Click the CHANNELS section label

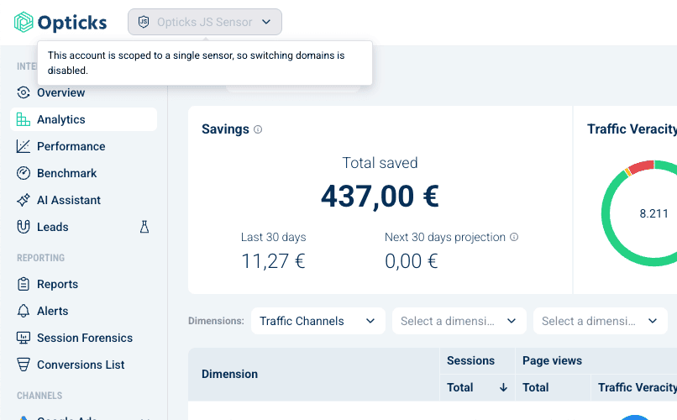tap(39, 396)
